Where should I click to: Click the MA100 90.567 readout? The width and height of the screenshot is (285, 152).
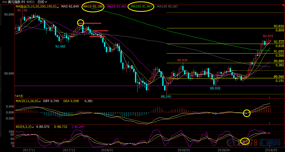tap(167, 6)
